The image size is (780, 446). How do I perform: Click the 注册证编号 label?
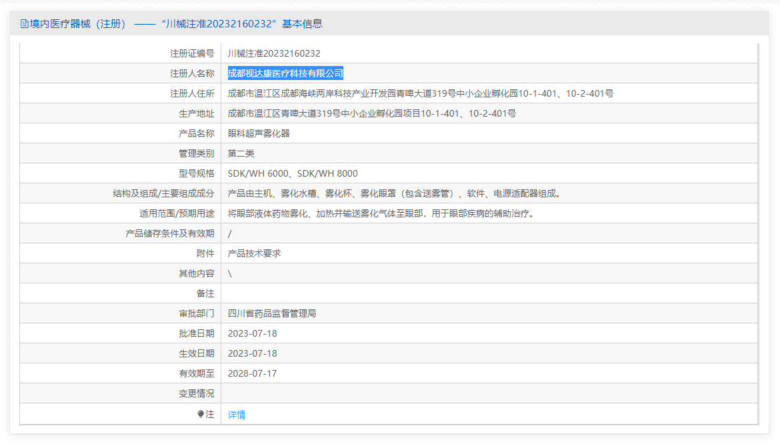click(x=192, y=53)
